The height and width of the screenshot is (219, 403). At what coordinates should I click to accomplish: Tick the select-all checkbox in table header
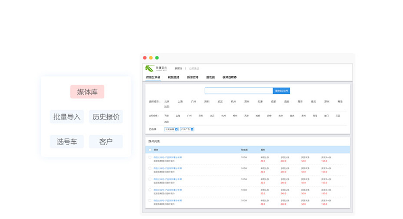[150, 150]
